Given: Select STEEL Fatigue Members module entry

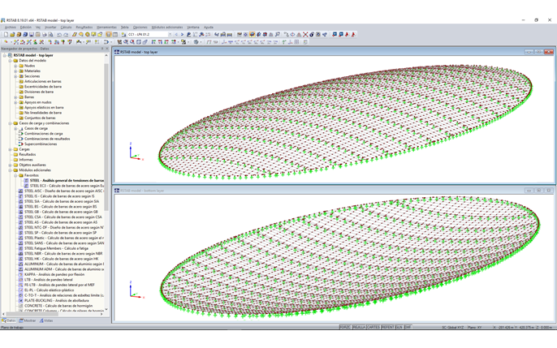Looking at the screenshot, I should coord(56,248).
